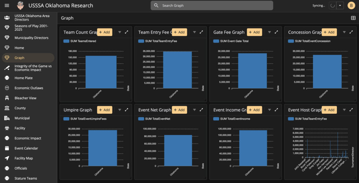Click the filter icon on Team Count Graph
359x183 pixels.
[x=120, y=32]
